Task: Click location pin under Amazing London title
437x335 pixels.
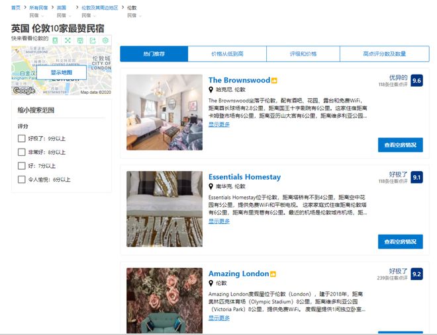Action: [x=211, y=283]
